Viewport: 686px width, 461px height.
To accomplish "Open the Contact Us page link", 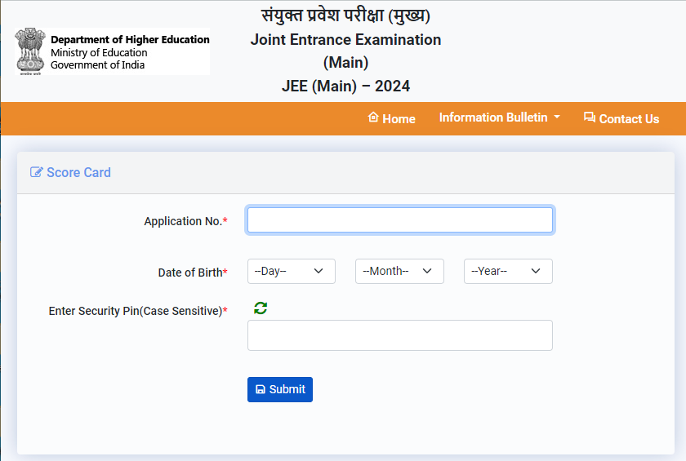I will coord(629,118).
